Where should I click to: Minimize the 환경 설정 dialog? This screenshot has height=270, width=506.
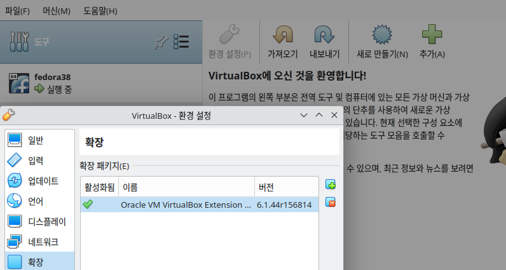pyautogui.click(x=304, y=115)
